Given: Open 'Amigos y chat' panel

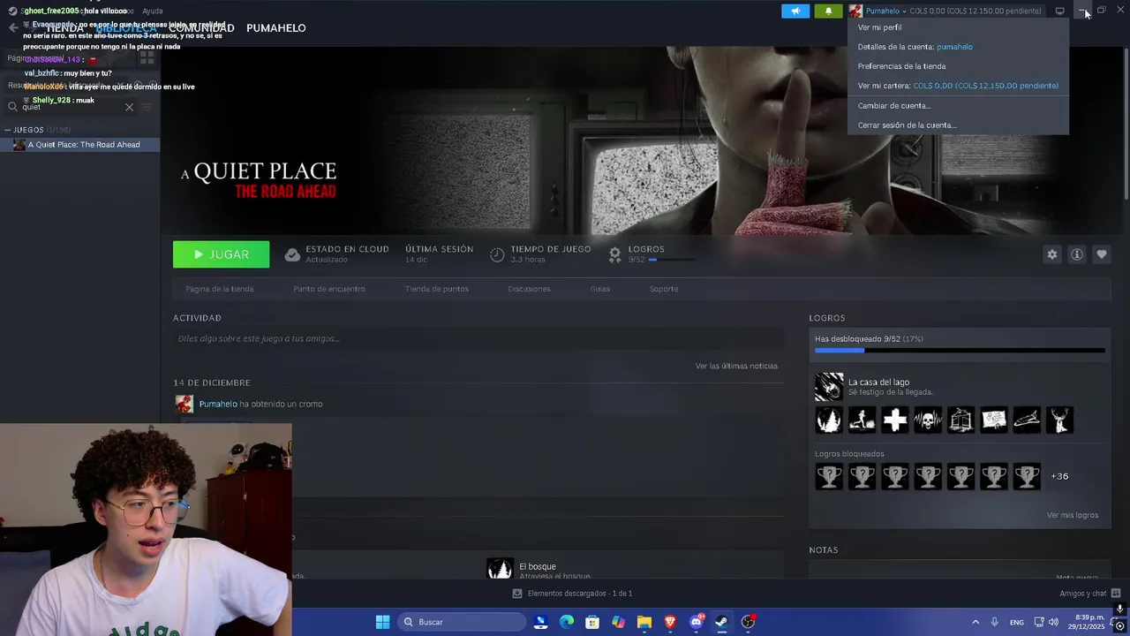Looking at the screenshot, I should pos(1089,594).
